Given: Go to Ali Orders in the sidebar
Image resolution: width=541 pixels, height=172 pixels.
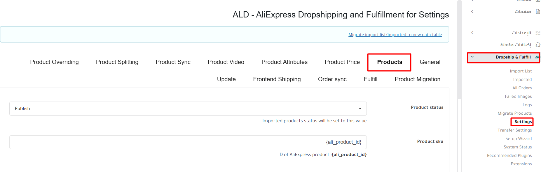Looking at the screenshot, I should point(522,88).
